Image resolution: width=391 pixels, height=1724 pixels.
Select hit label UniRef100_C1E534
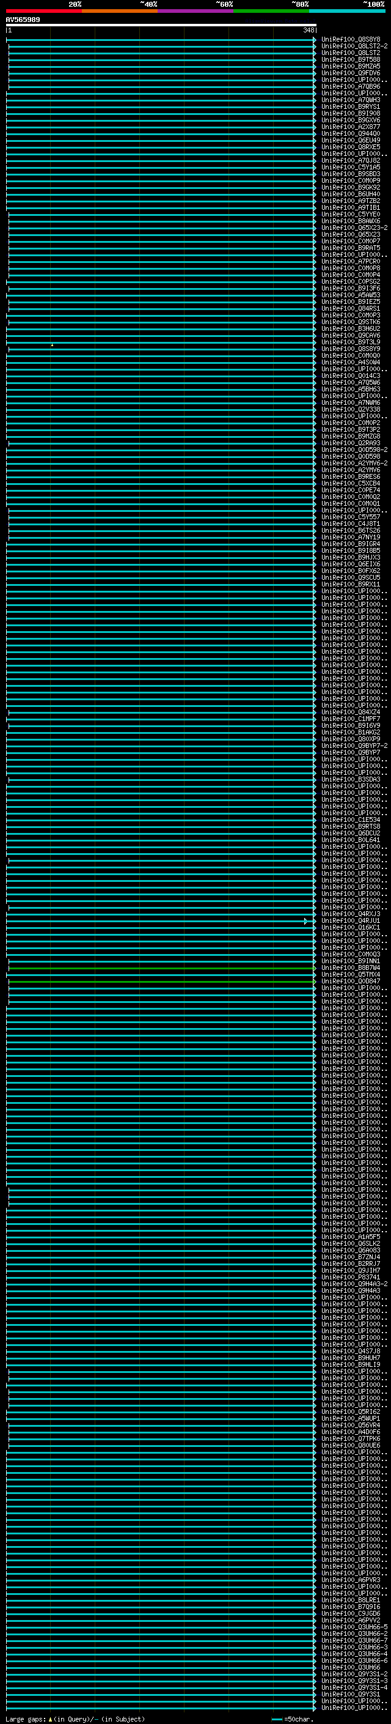[351, 820]
